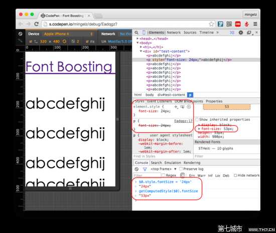Screen dimensions: 276x233
Task: Select the body breadcrumb
Action: 150,95
